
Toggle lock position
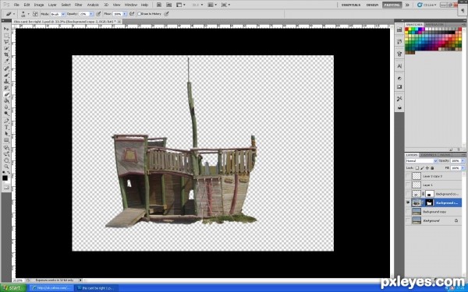pyautogui.click(x=427, y=168)
